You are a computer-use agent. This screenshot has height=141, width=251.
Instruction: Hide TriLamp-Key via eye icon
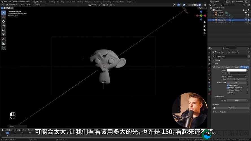246,20
